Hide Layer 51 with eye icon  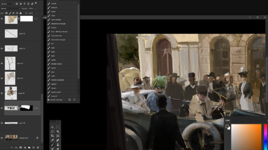pyautogui.click(x=2, y=63)
